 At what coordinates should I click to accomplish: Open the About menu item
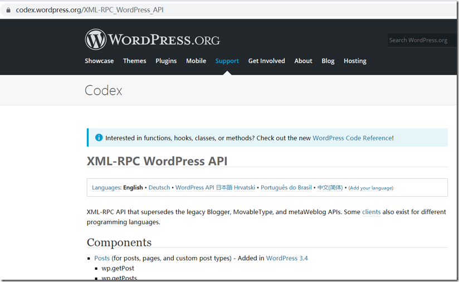303,61
